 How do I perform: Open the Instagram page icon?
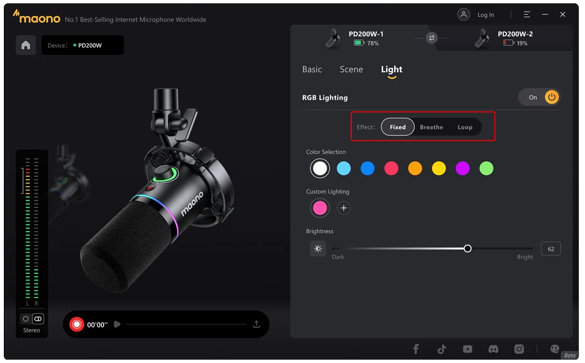(x=519, y=349)
